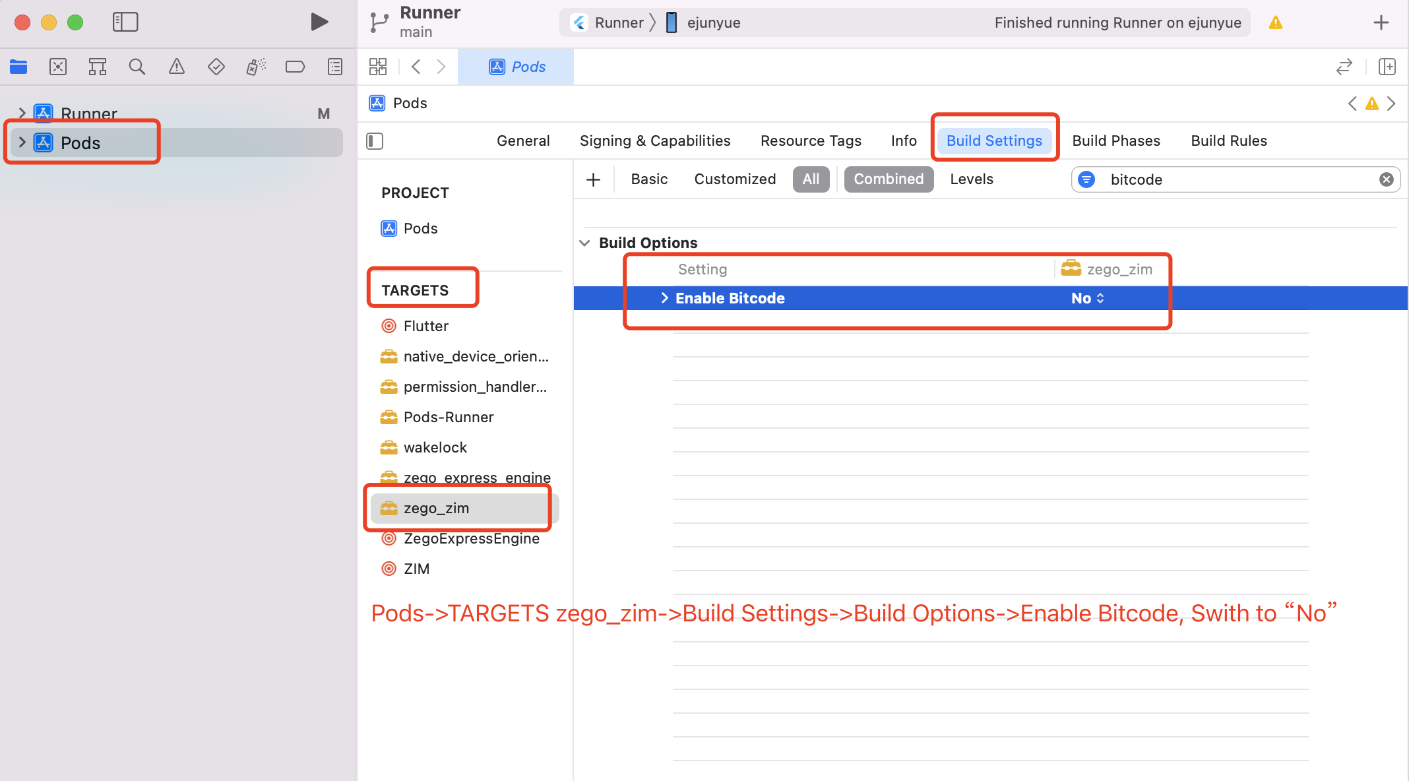Open the Find navigator magnifier icon
Viewport: 1409px width, 781px height.
(x=137, y=67)
